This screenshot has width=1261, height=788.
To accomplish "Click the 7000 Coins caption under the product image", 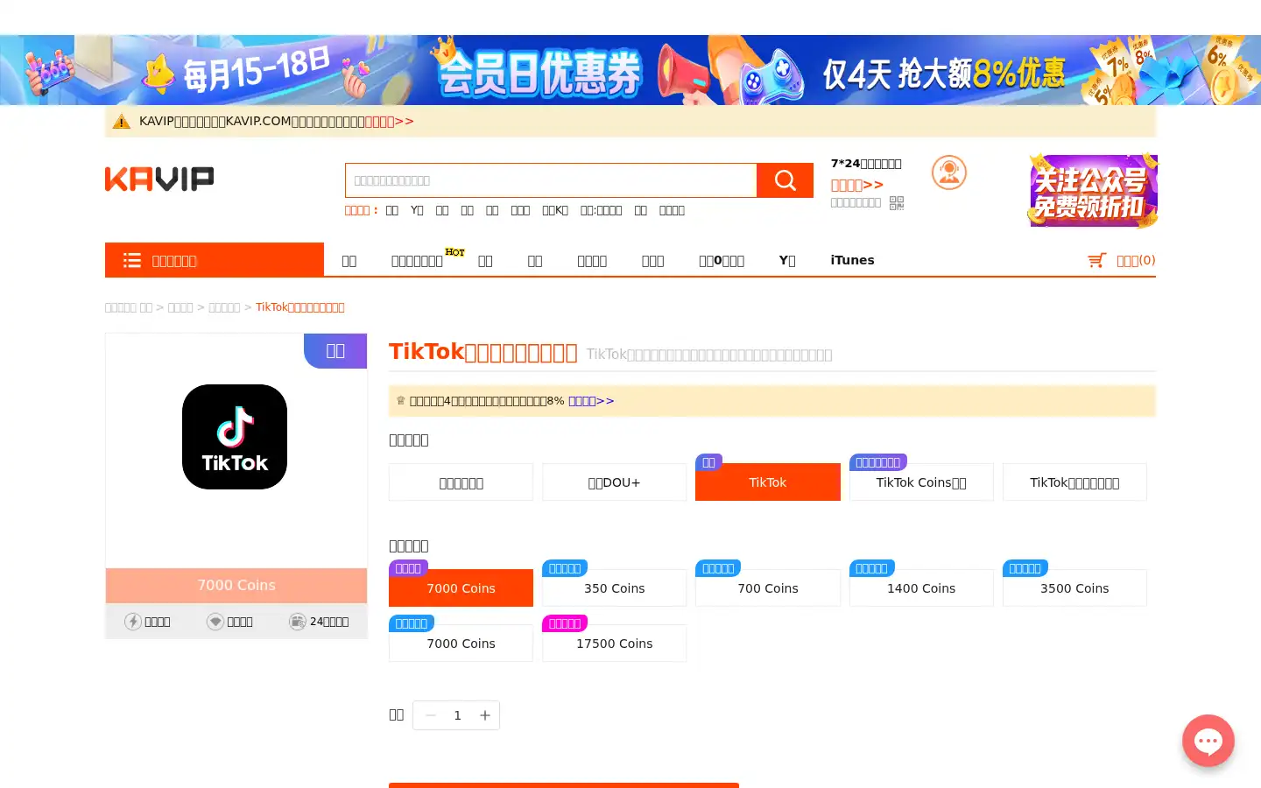I will (236, 585).
